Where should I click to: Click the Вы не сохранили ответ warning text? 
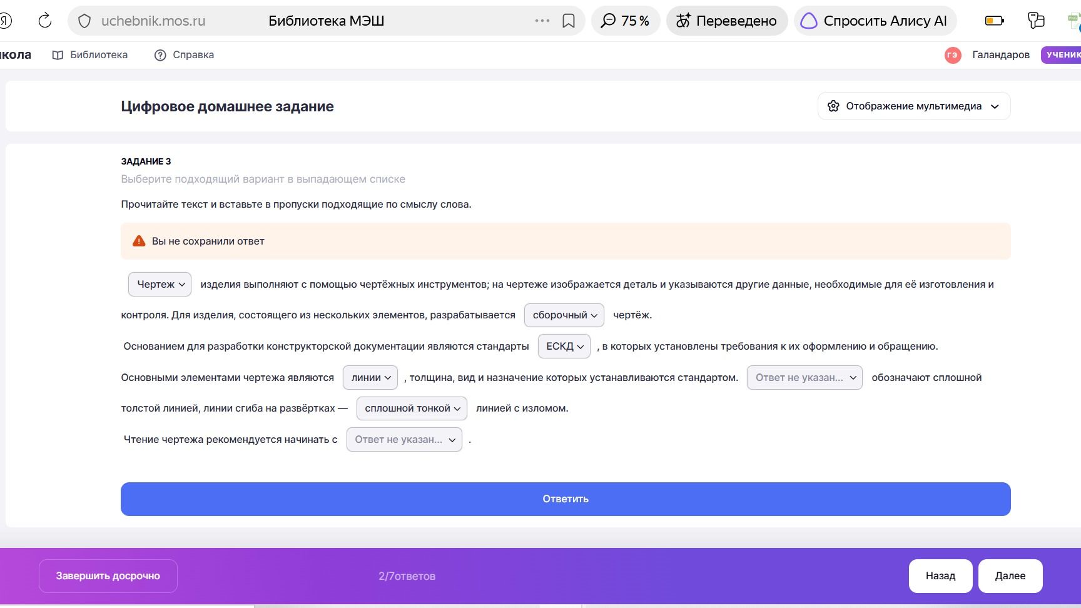(x=208, y=241)
